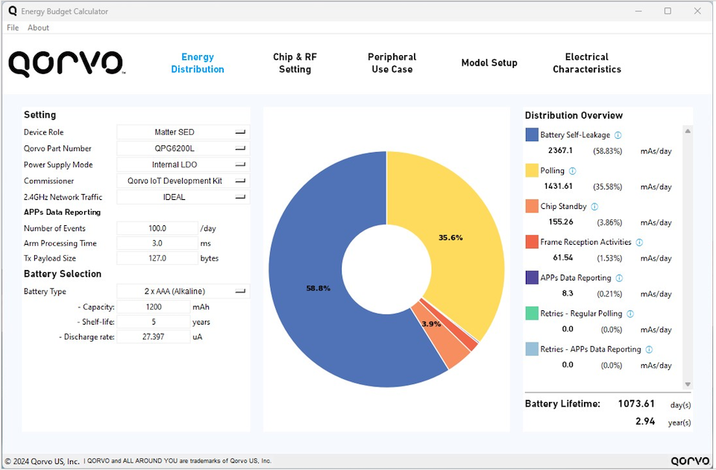Viewport: 716px width, 470px height.
Task: Click the blue Battery Self-Leakage color swatch
Action: coord(532,135)
